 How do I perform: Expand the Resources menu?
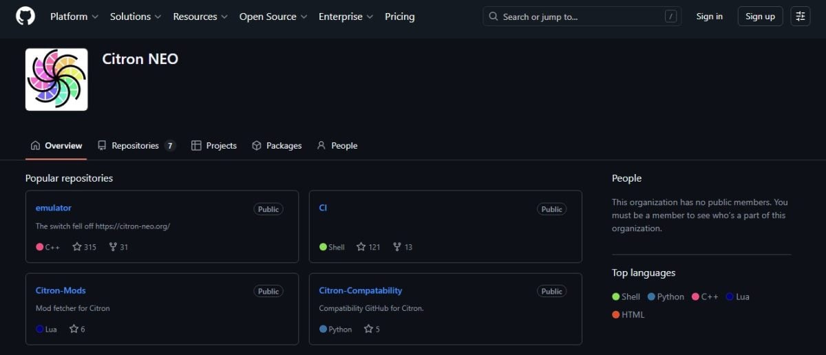(x=200, y=17)
